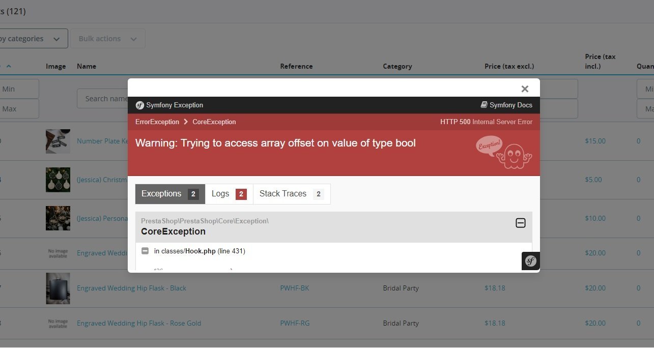Click the Symfony logo in exception header
Screen dimensions: 654x348
click(x=140, y=105)
